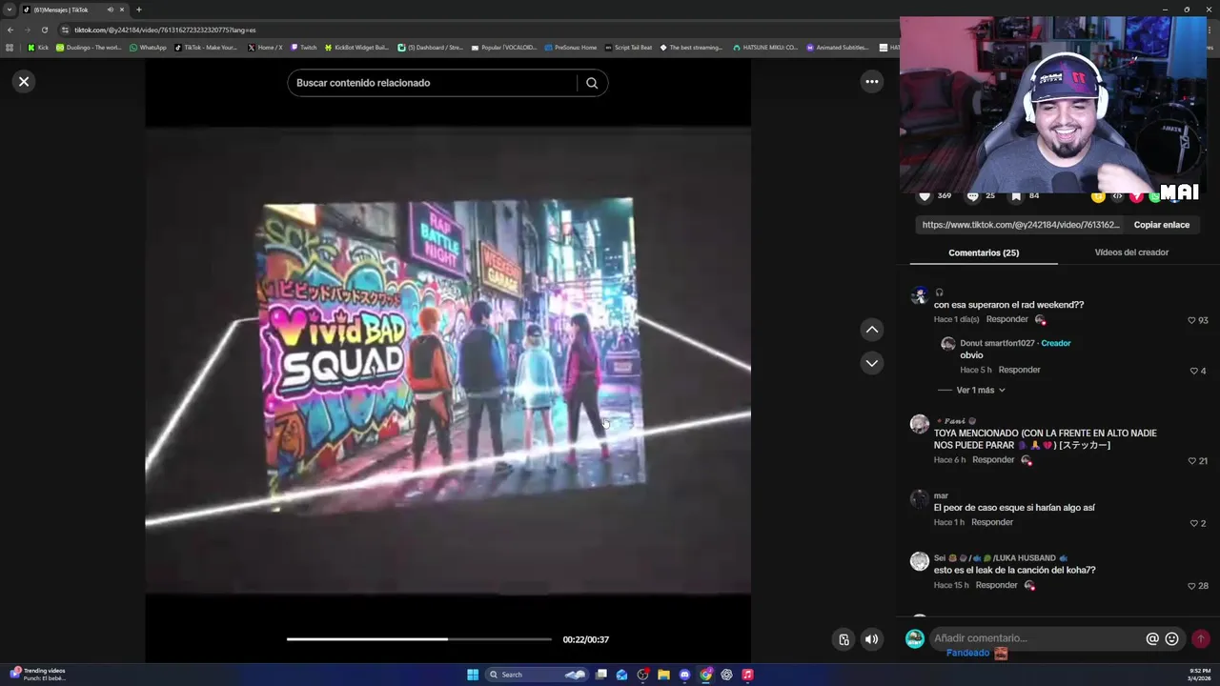Viewport: 1220px width, 686px height.
Task: Toggle the autoscroll icon beside volume
Action: pos(844,639)
